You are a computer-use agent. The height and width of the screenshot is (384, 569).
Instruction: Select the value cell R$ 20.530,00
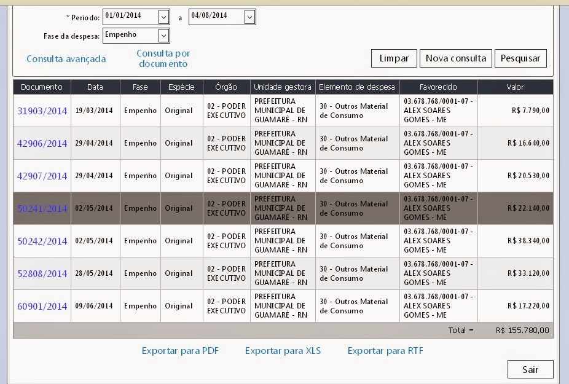click(x=516, y=176)
